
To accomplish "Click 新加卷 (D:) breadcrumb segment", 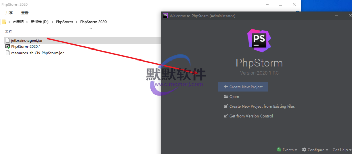I will click(x=40, y=22).
